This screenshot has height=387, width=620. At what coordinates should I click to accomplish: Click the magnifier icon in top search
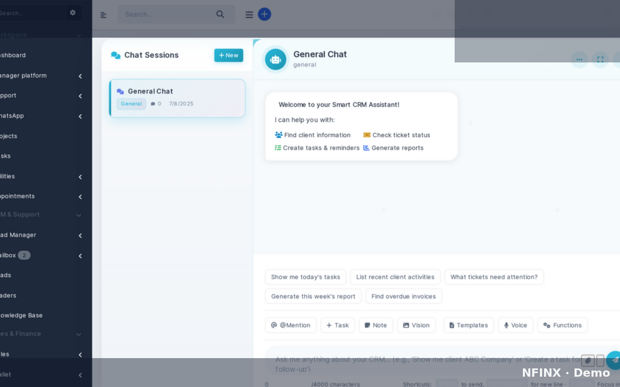[x=220, y=14]
